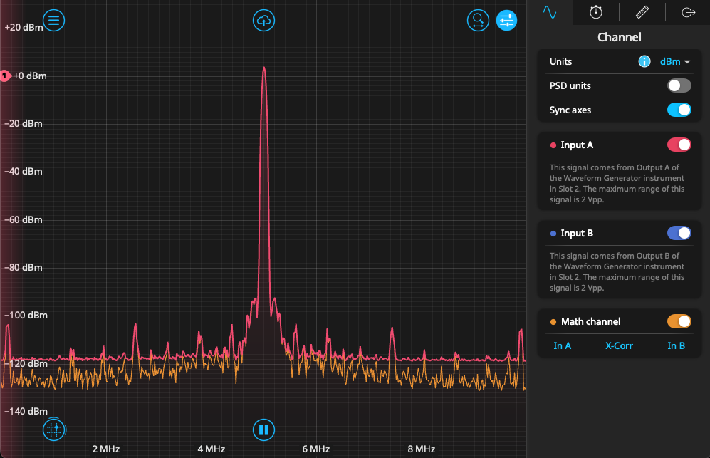This screenshot has width=710, height=458.
Task: Switch off the Math channel toggle
Action: [679, 321]
